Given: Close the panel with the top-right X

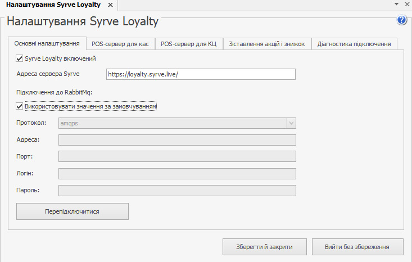Looking at the screenshot, I should click(406, 4).
